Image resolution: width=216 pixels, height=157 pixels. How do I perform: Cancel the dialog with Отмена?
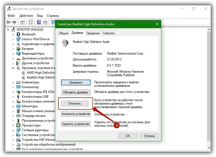149,136
